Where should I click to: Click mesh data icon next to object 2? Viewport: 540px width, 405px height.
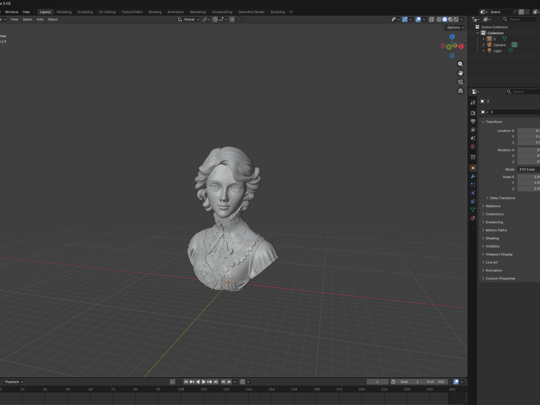click(x=504, y=39)
